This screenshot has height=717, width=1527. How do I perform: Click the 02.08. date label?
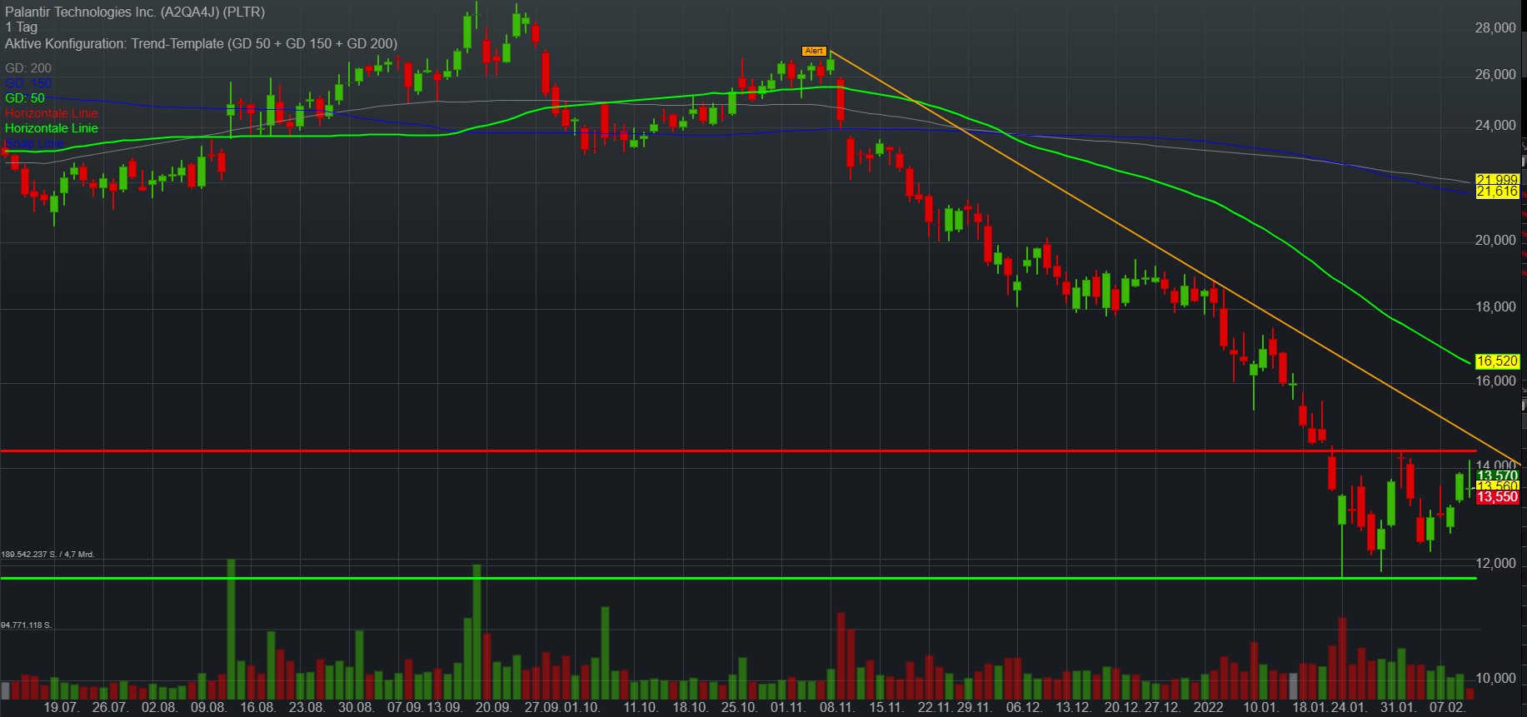coord(159,708)
